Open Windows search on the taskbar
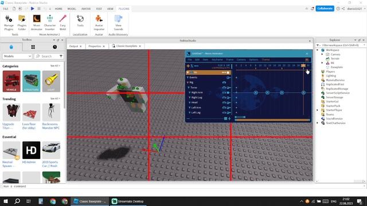 [17, 201]
